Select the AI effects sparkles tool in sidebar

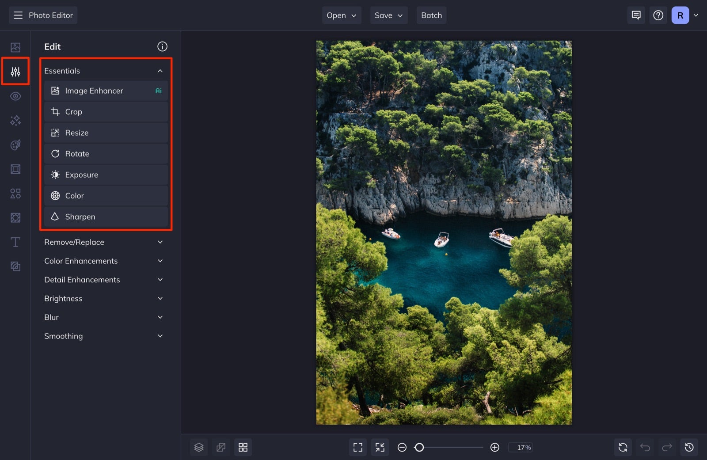(15, 120)
